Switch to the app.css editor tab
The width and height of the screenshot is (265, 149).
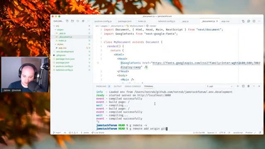click(x=225, y=21)
